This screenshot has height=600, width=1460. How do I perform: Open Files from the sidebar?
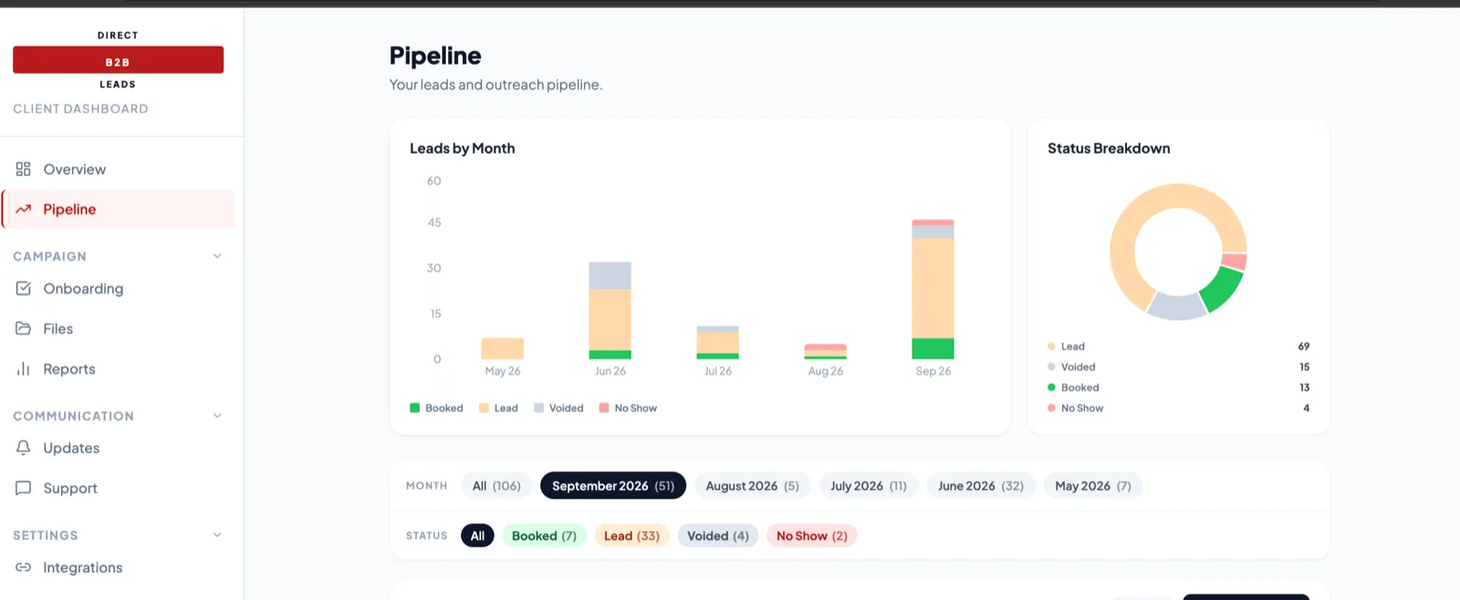point(119,328)
